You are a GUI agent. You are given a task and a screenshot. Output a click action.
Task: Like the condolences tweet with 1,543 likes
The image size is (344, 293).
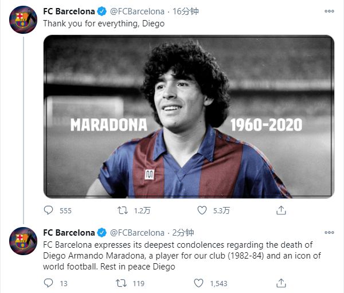coord(198,283)
